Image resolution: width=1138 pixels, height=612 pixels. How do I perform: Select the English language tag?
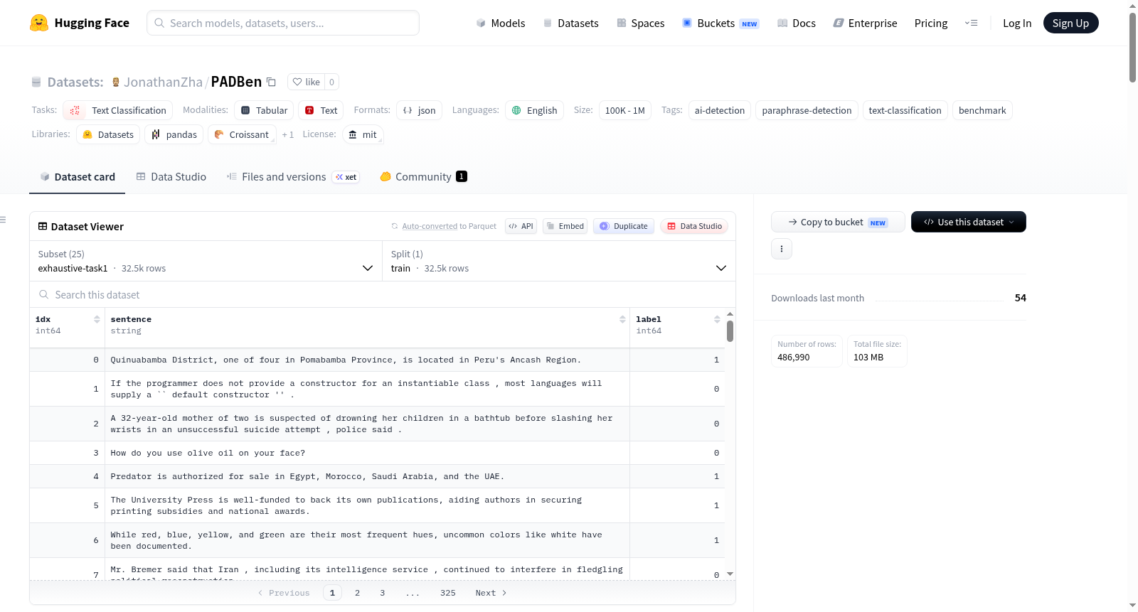pos(534,110)
